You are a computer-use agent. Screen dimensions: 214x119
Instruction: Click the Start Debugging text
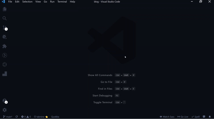(x=102, y=95)
